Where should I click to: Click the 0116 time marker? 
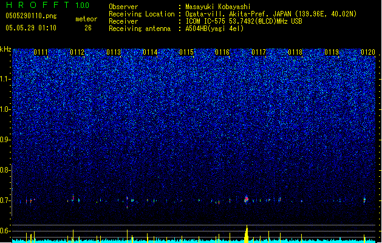222,52
